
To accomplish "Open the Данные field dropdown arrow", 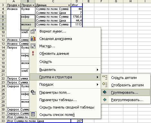I will pos(69,5).
